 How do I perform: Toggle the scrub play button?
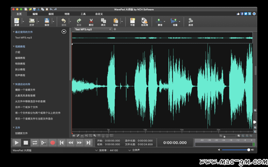tap(44, 143)
